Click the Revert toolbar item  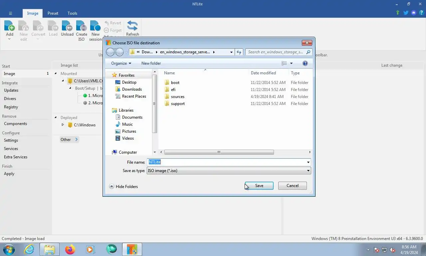coord(113,23)
